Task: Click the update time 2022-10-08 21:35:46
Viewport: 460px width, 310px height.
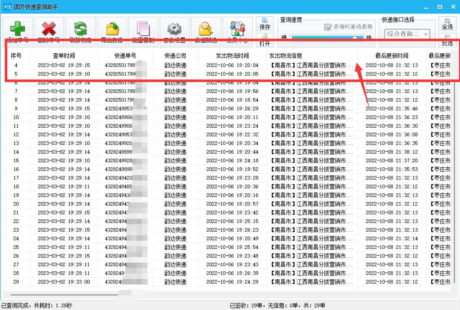Action: pos(392,109)
